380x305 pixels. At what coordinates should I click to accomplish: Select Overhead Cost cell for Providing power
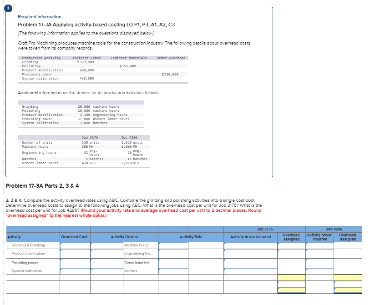[75, 263]
